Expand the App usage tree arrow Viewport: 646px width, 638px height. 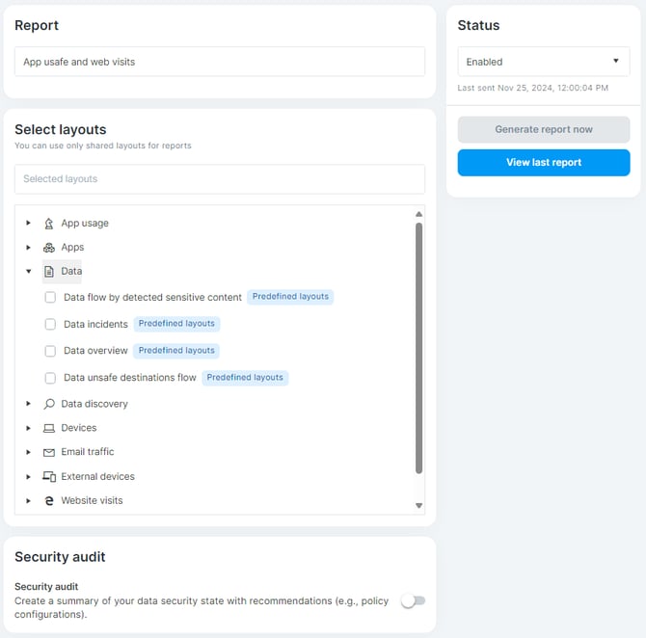coord(29,224)
